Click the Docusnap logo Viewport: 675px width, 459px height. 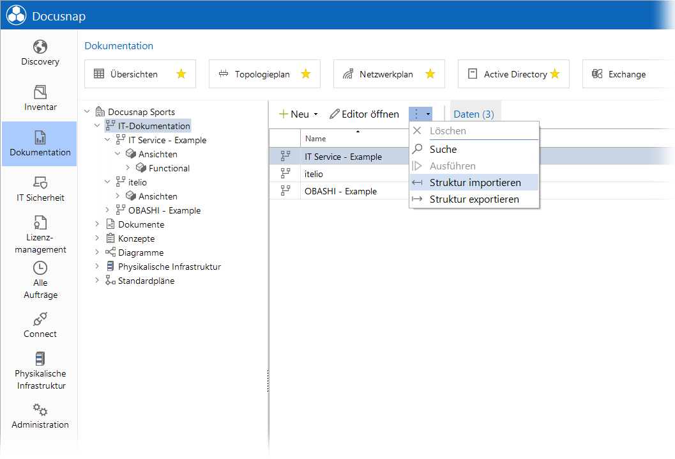(x=17, y=15)
